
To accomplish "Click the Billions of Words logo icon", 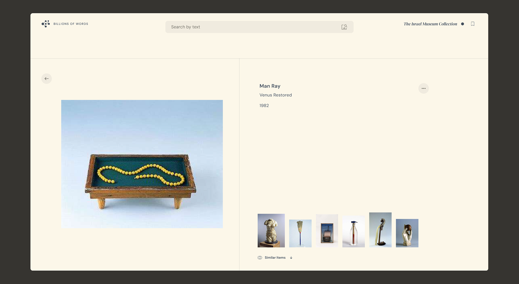I will [x=46, y=24].
